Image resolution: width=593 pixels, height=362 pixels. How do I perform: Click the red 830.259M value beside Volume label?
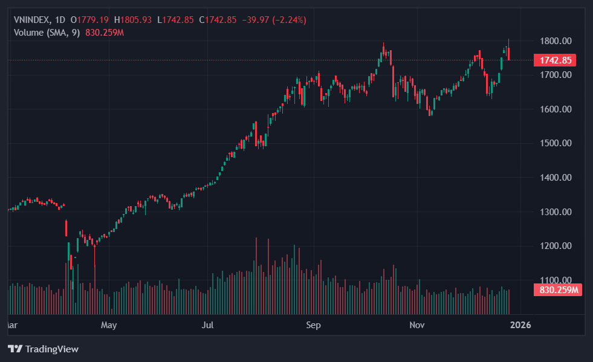[105, 32]
